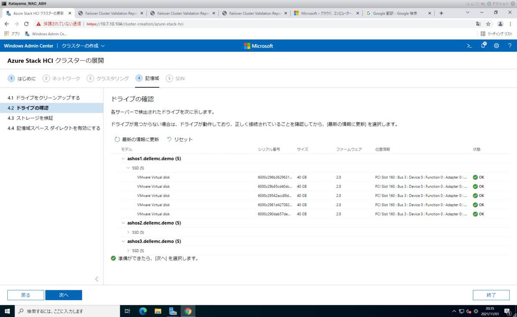Expand SSD (5) under ashos2

coord(128,232)
